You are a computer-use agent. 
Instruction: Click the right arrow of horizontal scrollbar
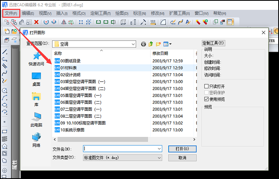pyautogui.click(x=195, y=139)
